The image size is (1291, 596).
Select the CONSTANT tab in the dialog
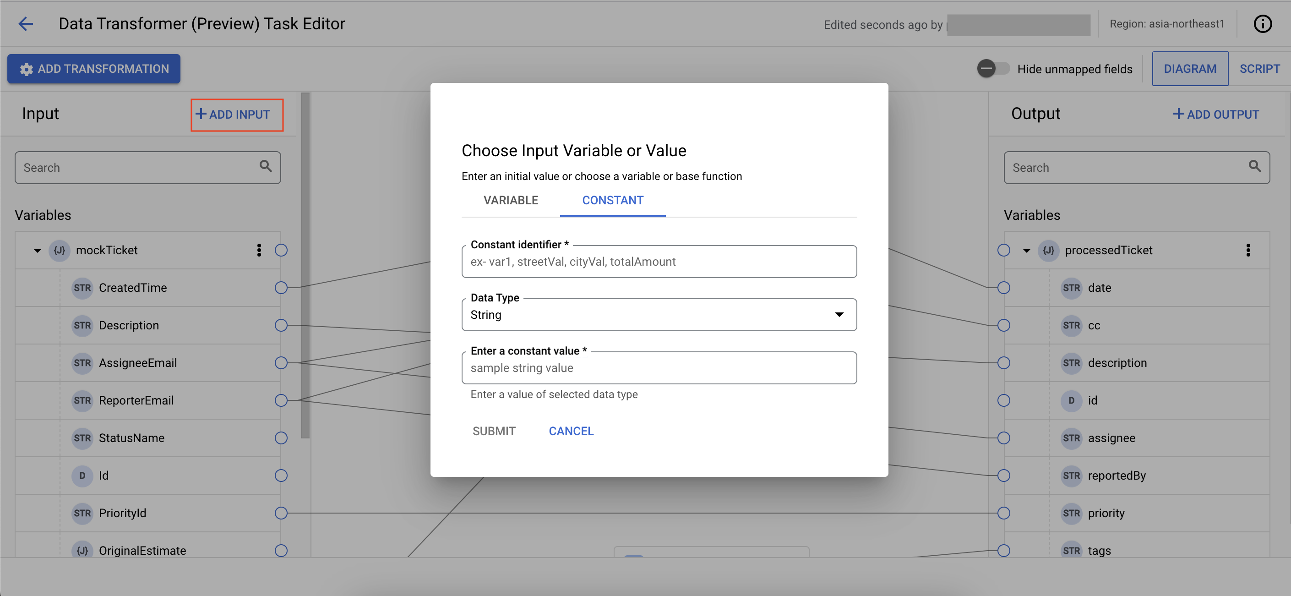click(x=613, y=200)
